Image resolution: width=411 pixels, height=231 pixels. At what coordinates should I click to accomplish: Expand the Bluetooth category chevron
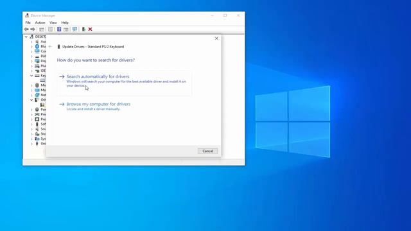pos(31,46)
